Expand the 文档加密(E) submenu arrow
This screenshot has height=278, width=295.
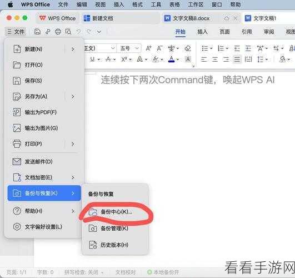coord(73,177)
